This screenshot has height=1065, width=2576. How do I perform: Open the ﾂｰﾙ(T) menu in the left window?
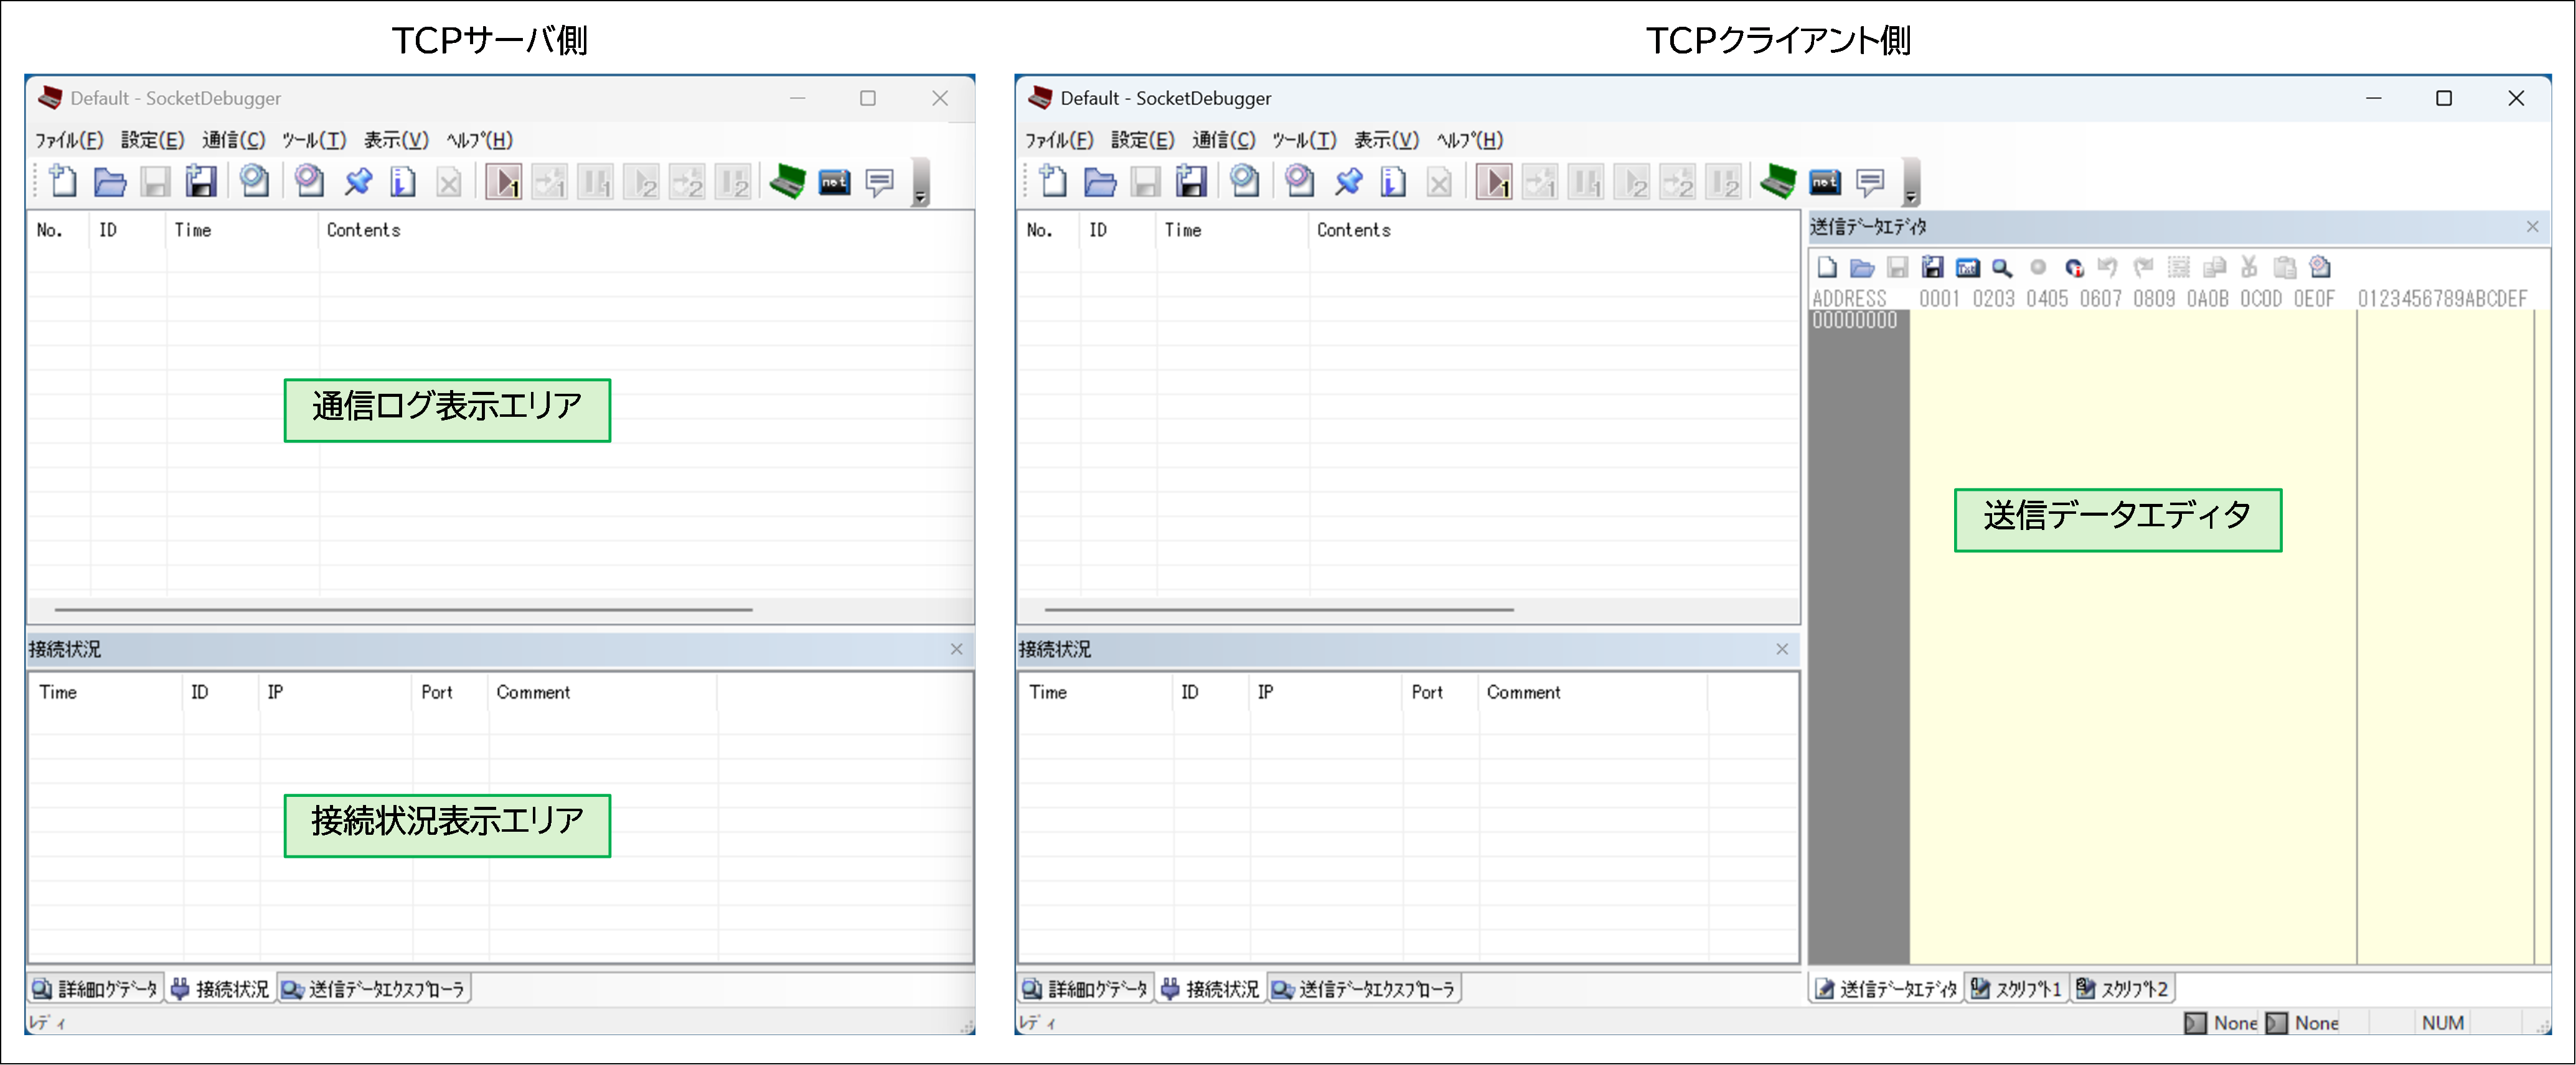point(313,140)
